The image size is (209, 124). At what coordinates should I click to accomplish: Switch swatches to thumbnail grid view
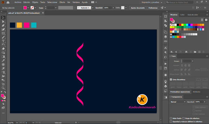pyautogui.click(x=206, y=20)
